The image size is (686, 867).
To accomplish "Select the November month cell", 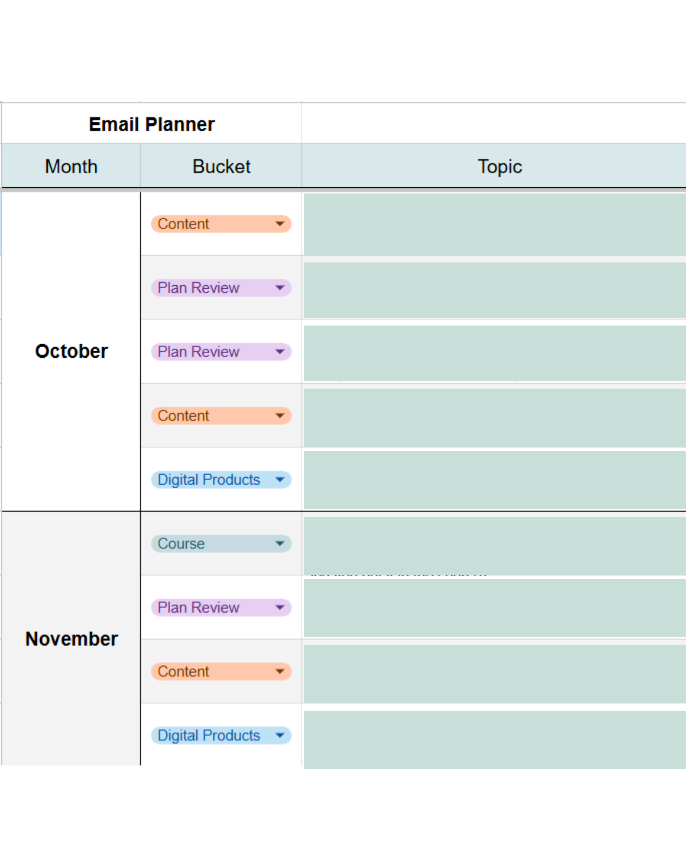I will (71, 639).
